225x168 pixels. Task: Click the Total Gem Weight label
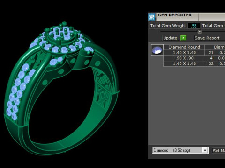[x=168, y=26]
